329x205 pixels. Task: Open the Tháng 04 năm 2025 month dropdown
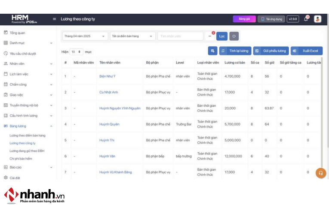(85, 36)
